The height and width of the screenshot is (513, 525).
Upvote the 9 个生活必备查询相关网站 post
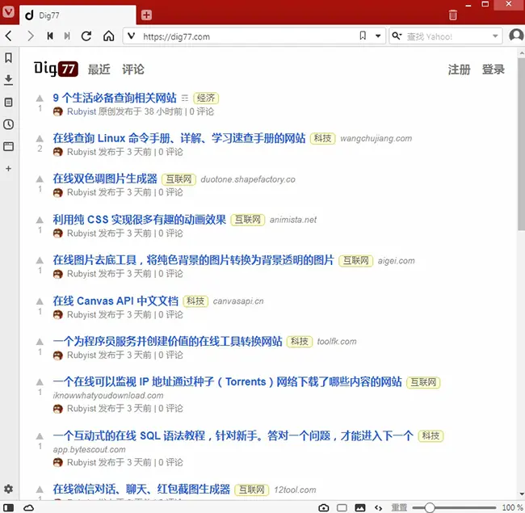click(40, 98)
